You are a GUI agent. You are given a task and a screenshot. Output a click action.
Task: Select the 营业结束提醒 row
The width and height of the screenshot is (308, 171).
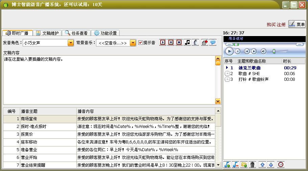pos(109,165)
